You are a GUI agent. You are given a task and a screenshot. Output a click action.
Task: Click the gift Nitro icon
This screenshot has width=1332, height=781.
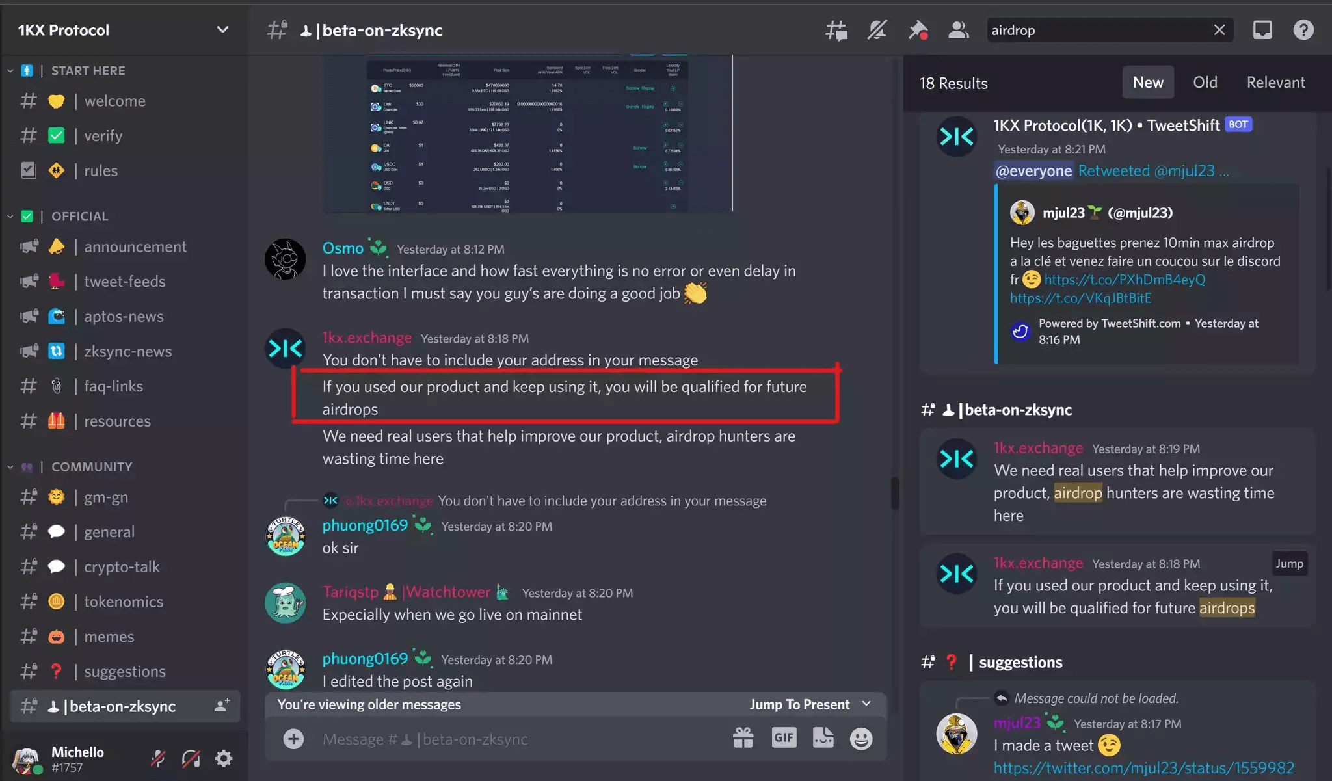click(x=743, y=737)
